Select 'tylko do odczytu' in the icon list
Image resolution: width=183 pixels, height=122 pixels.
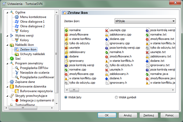[79, 43]
